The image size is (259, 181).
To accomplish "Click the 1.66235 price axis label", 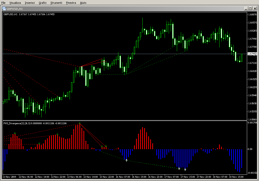I will coord(253,87).
